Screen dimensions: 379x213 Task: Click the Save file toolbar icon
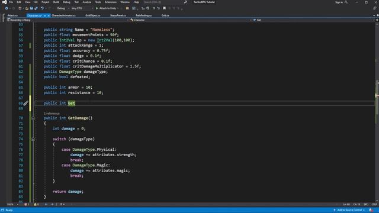(31, 8)
